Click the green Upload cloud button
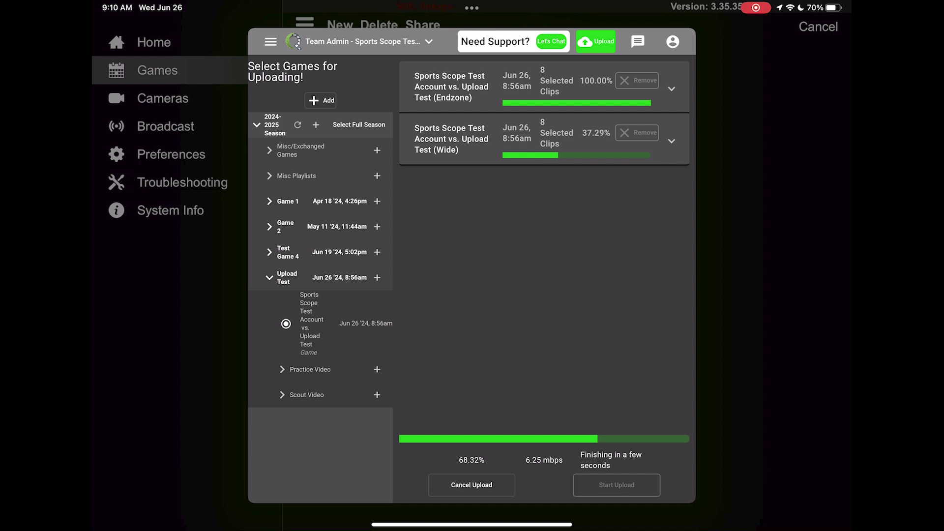Viewport: 944px width, 531px height. [595, 41]
